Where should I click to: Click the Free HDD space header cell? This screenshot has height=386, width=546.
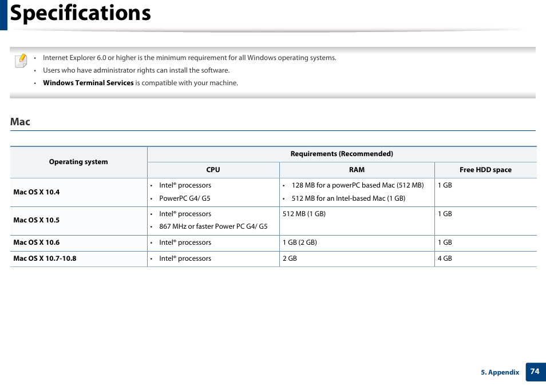485,170
